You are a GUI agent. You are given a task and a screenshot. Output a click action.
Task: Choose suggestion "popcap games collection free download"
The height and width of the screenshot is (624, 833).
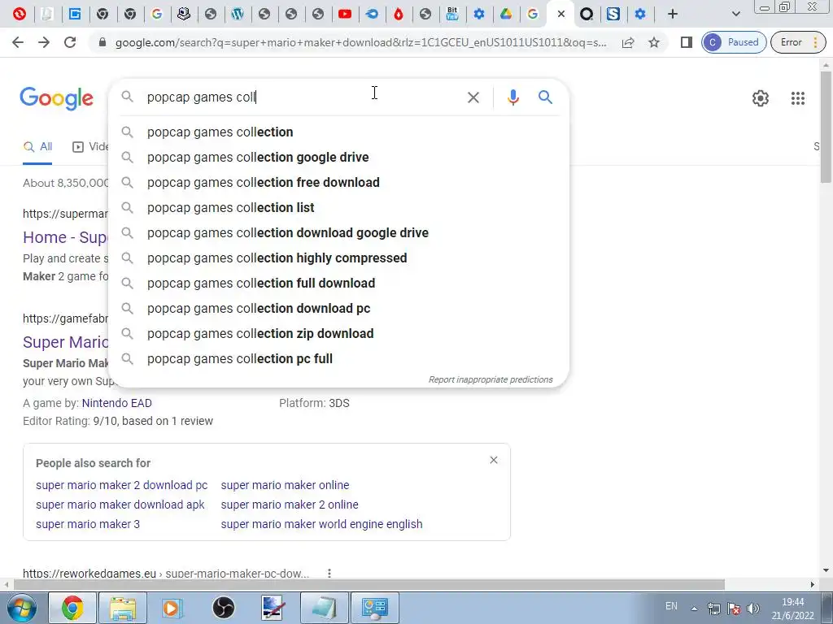pos(338,183)
